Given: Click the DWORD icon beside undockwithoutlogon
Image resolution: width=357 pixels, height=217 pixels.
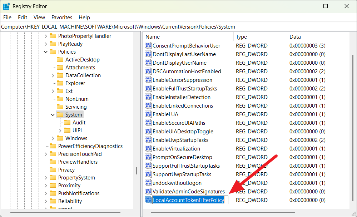Looking at the screenshot, I should [148, 183].
